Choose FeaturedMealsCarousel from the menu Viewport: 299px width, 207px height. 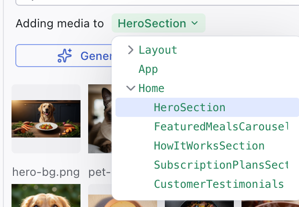(220, 126)
